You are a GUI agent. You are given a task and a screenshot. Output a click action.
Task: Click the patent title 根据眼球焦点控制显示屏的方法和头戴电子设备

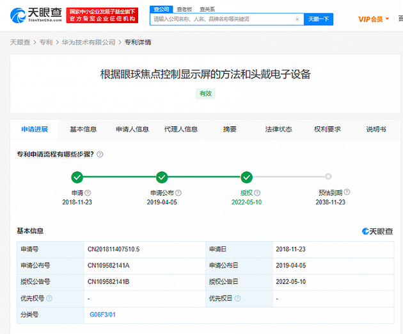click(205, 74)
